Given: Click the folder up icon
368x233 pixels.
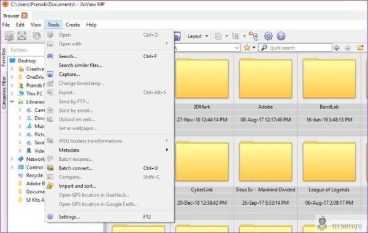Looking at the screenshot, I should click(361, 48).
